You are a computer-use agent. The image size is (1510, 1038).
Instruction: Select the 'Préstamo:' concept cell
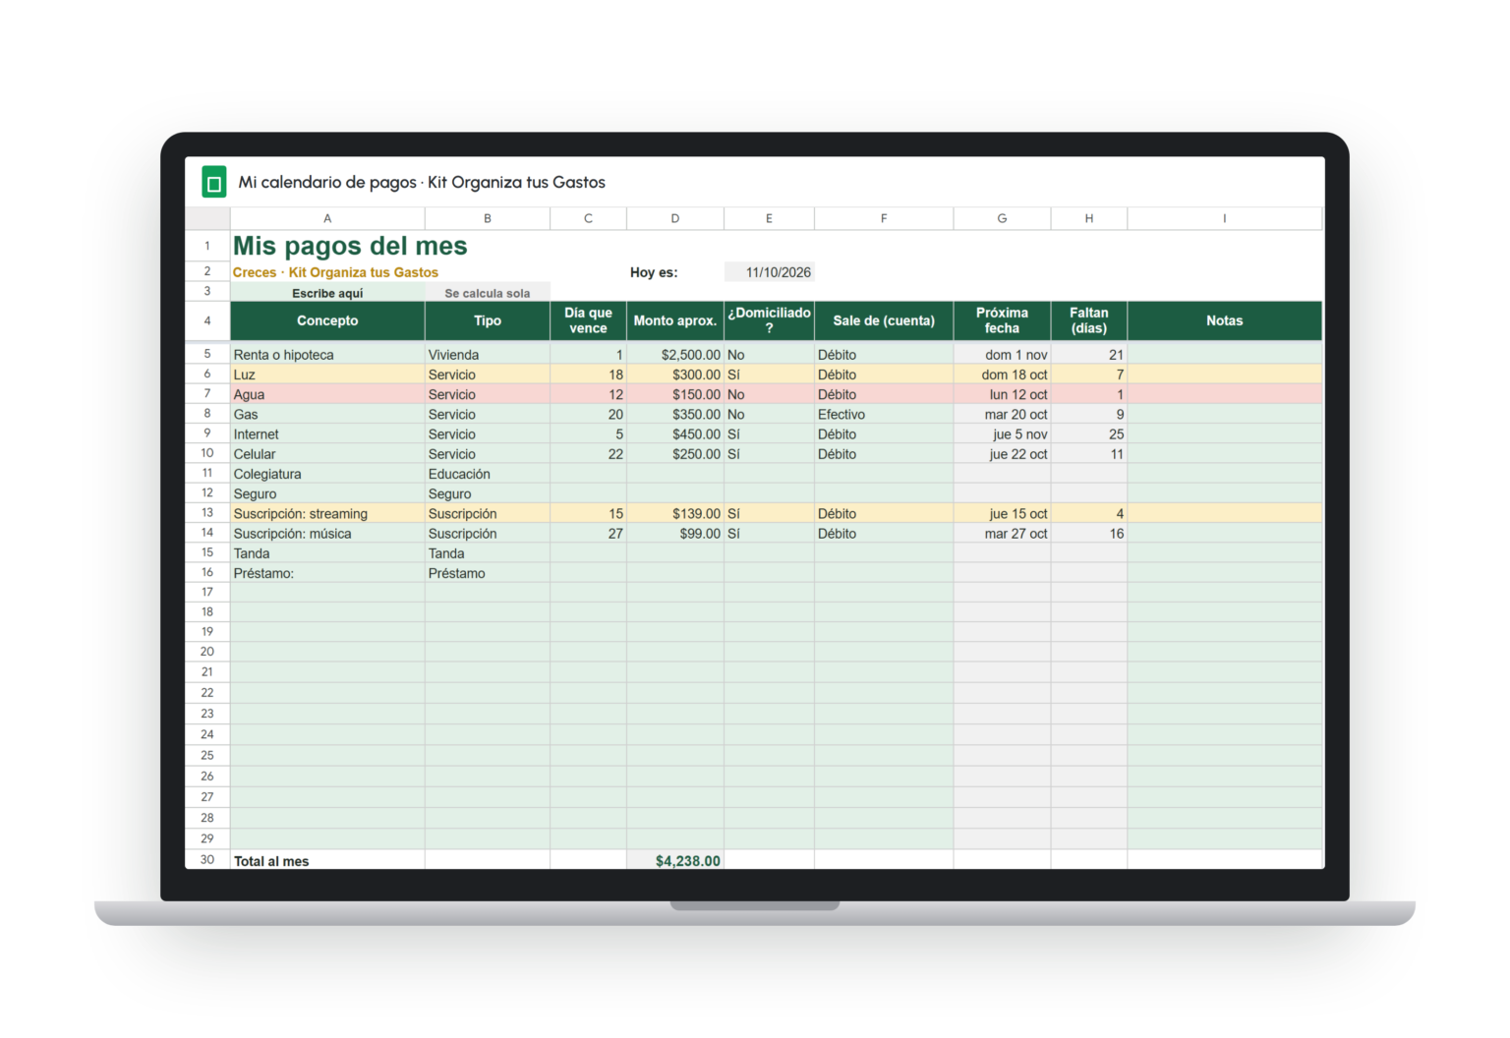coord(327,573)
